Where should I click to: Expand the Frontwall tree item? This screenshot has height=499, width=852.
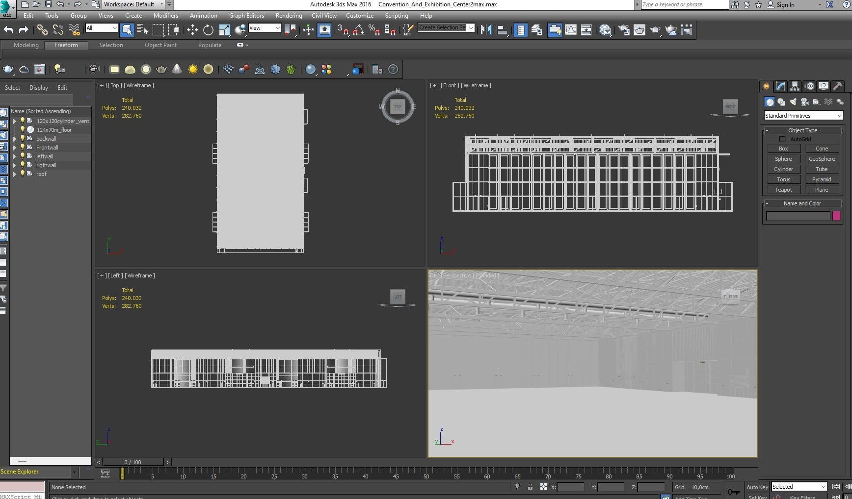tap(15, 148)
